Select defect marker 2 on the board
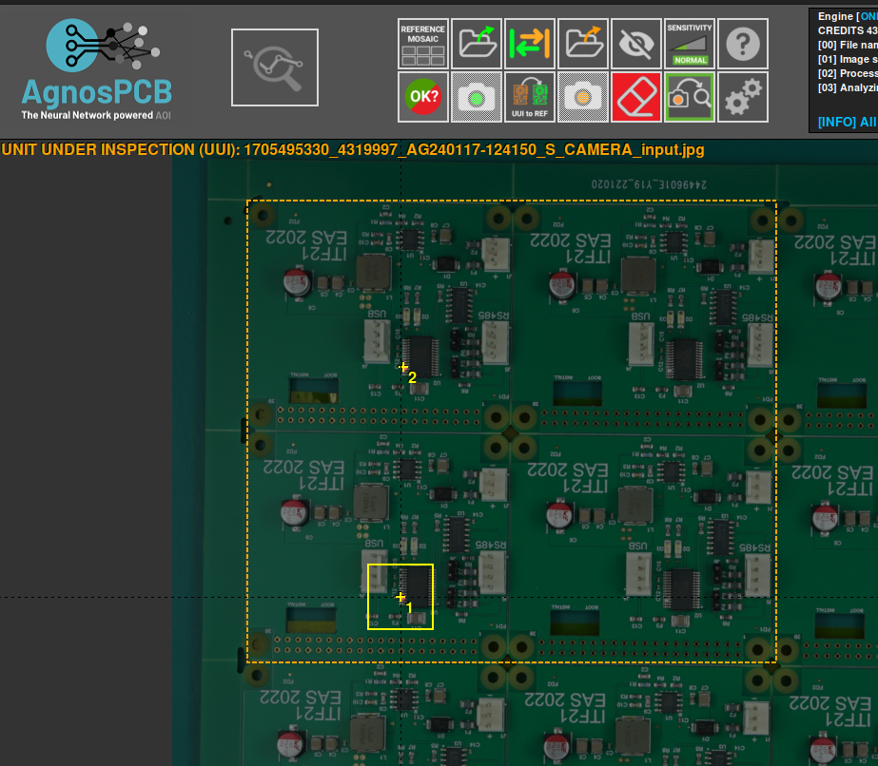Screen dimensions: 878x766 [404, 368]
